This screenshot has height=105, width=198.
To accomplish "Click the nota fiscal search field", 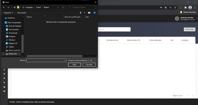I will click(x=114, y=29).
